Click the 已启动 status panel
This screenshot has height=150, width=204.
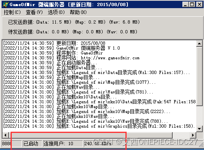(32, 143)
